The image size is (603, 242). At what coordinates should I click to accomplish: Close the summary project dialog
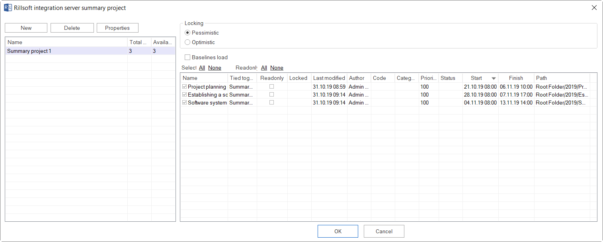pos(594,8)
